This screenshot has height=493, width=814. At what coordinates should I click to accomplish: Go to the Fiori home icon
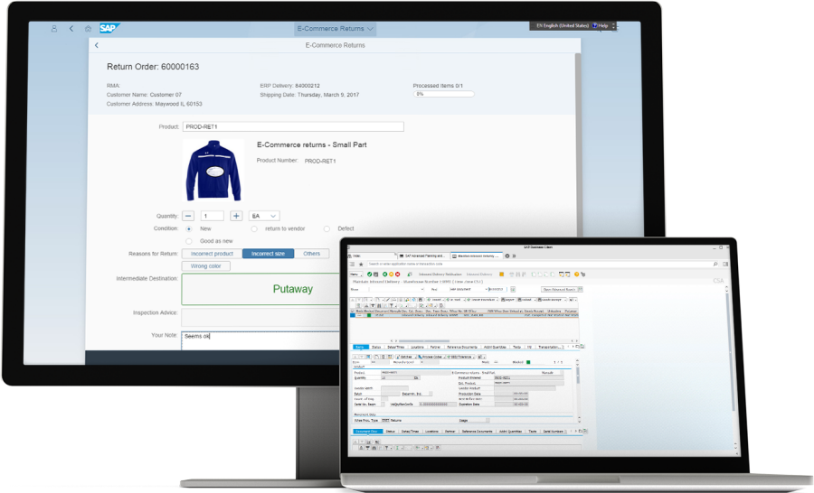click(88, 29)
